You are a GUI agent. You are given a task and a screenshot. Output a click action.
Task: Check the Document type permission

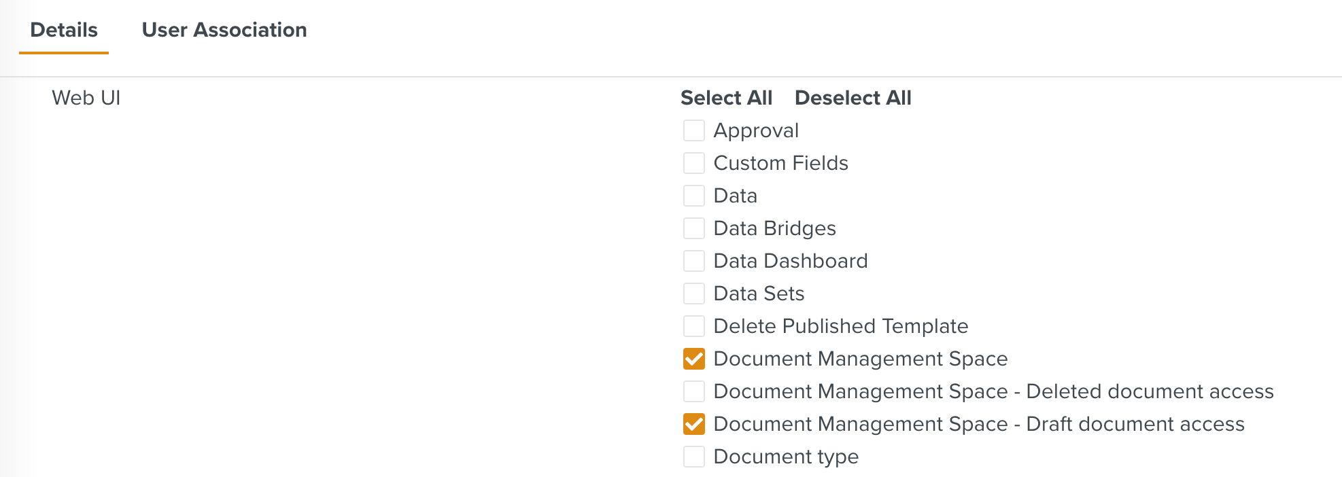point(694,456)
